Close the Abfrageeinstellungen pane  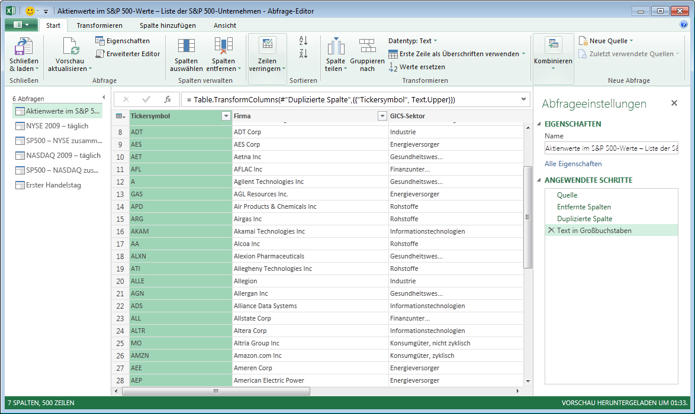click(x=674, y=103)
